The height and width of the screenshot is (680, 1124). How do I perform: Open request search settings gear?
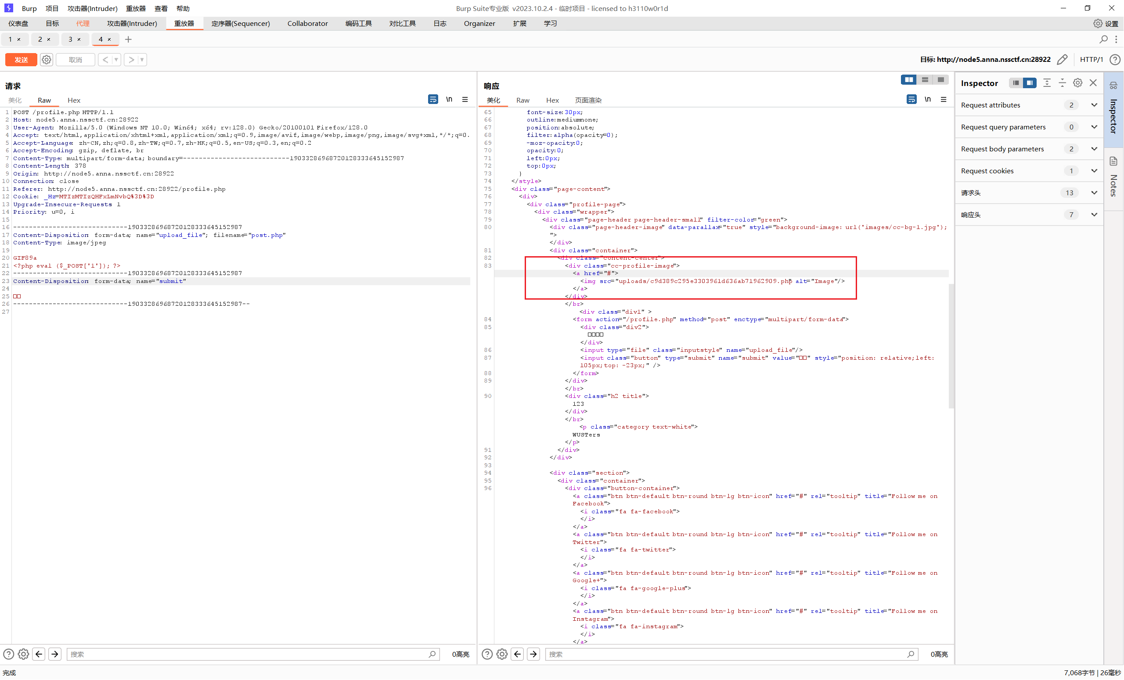23,655
